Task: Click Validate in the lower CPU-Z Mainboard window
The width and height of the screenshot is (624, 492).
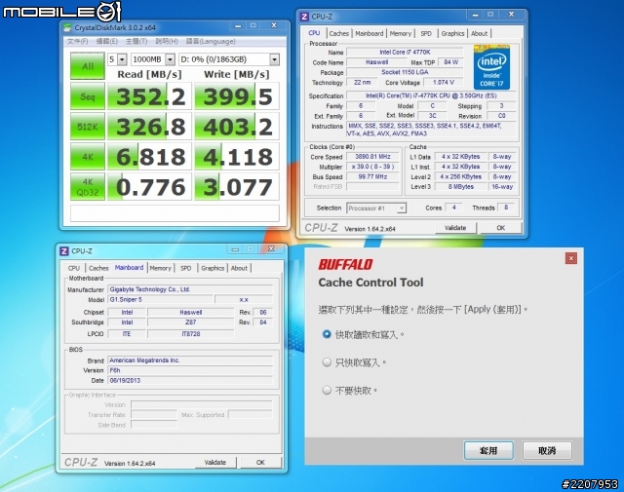Action: point(215,462)
